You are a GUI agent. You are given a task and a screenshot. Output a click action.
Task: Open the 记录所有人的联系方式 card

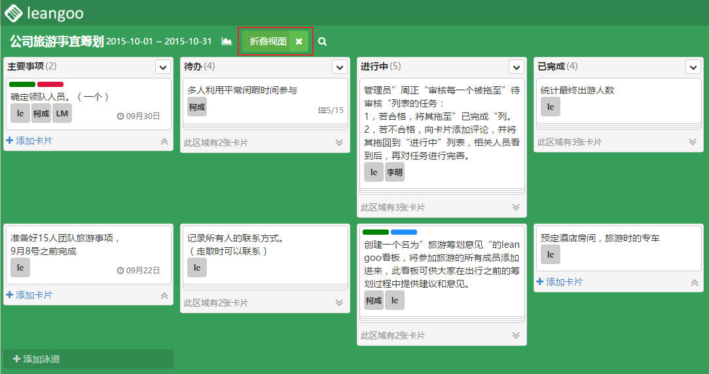[x=263, y=245]
